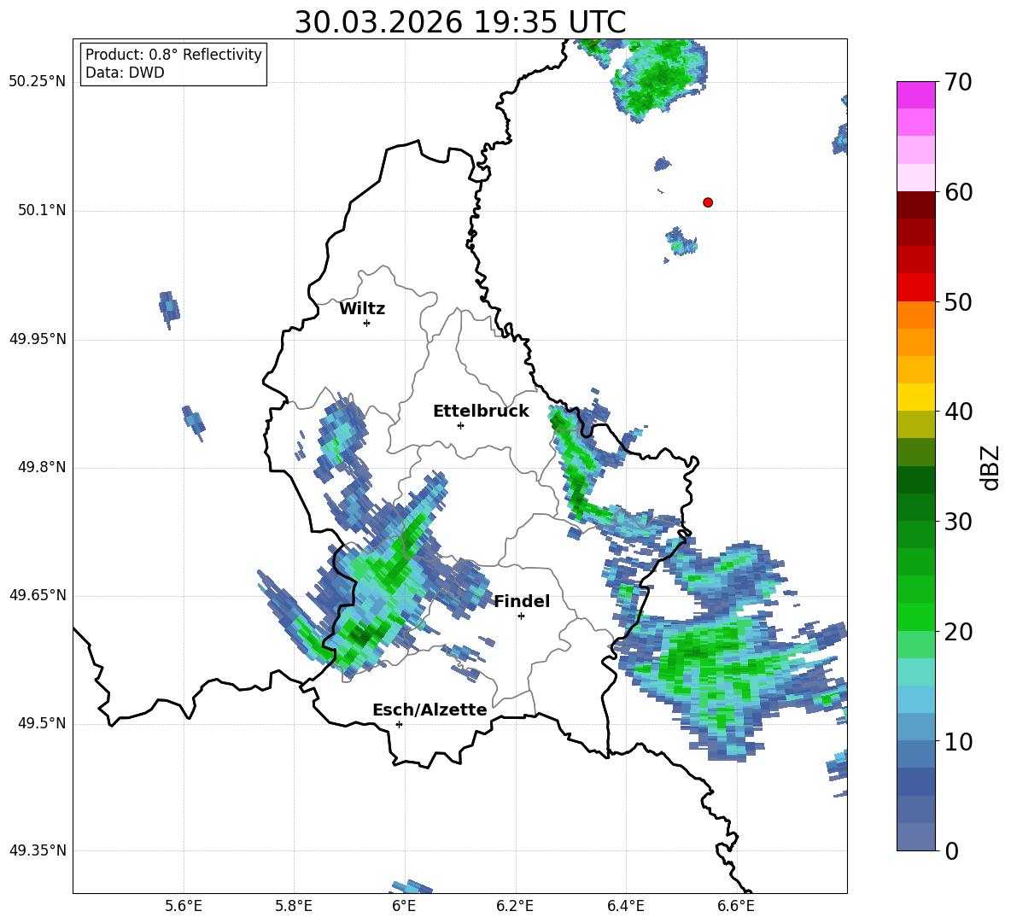Screen dimensions: 1011x923
Task: Click the 6°E longitude label
Action: click(404, 907)
